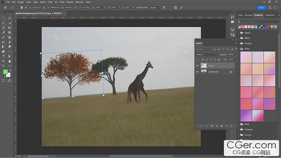281x158 pixels.
Task: Switch to the Swatches tab
Action: pos(248,15)
